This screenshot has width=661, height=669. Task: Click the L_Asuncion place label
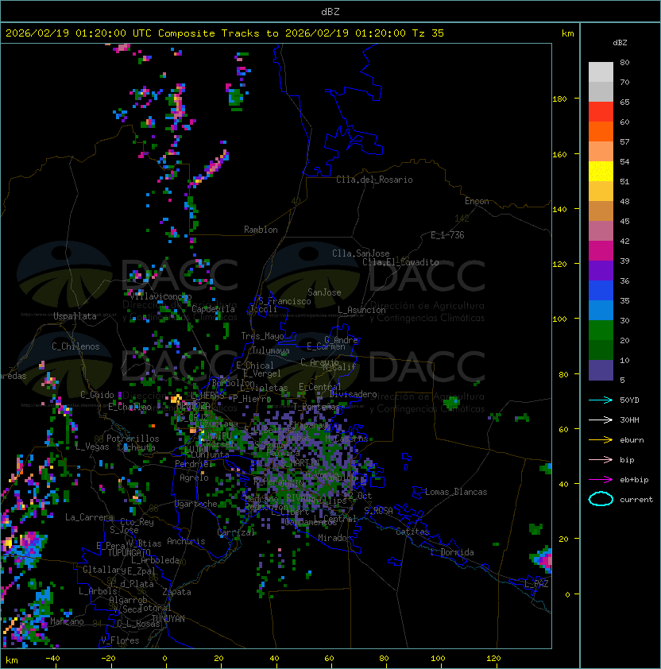tap(361, 310)
